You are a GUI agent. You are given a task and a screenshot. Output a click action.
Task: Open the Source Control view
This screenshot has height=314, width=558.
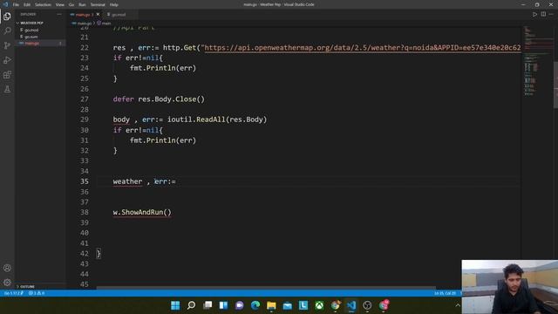(x=7, y=45)
